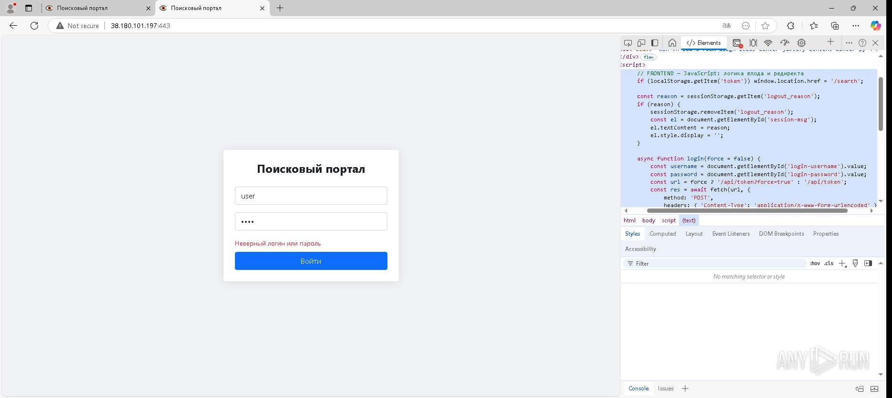The height and width of the screenshot is (398, 892).
Task: Click the expand drawer icon at bottom-right
Action: [x=874, y=389]
